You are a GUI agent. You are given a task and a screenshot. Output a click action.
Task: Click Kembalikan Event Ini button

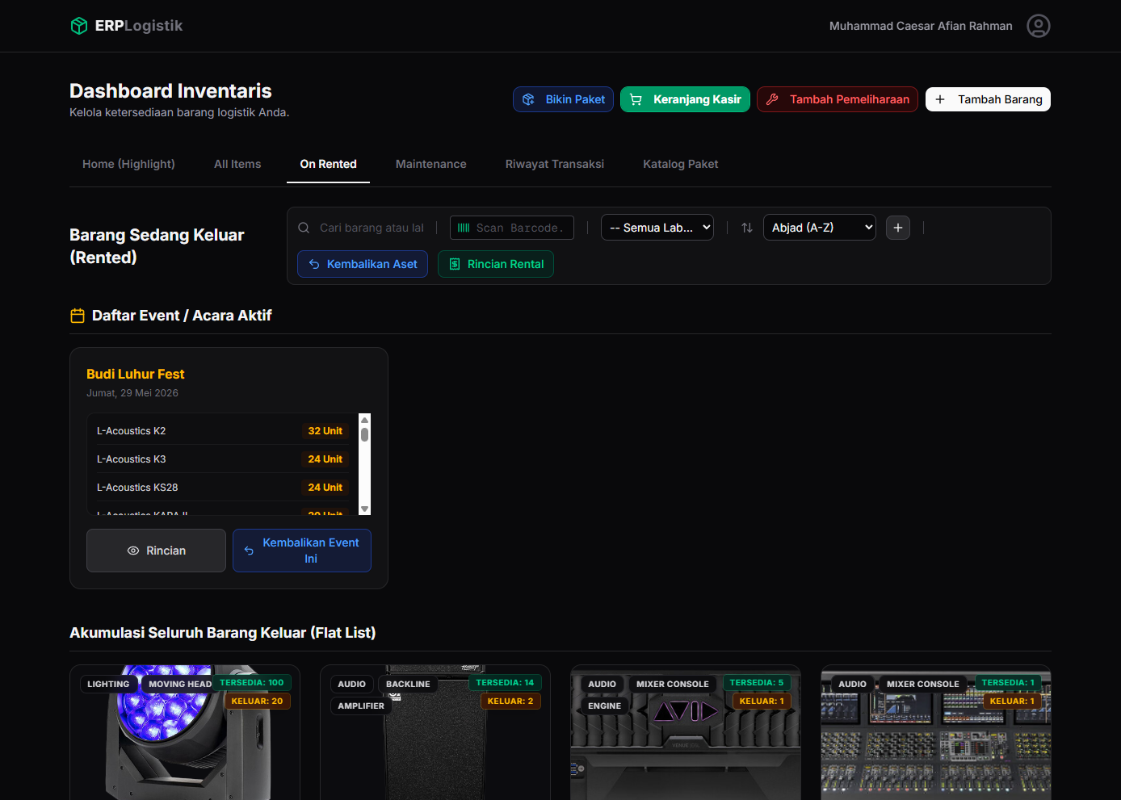point(302,551)
